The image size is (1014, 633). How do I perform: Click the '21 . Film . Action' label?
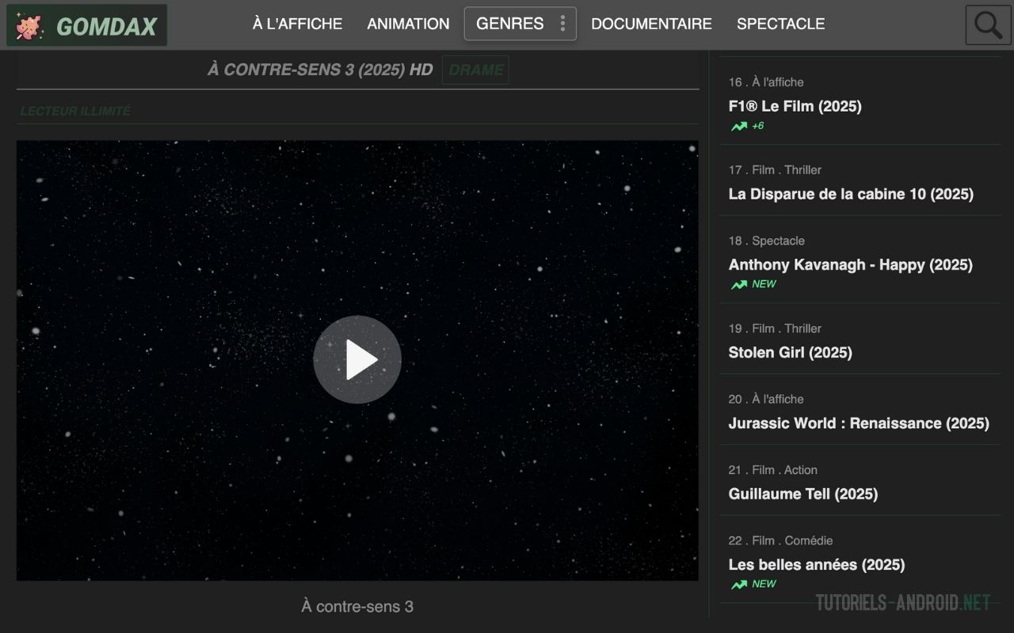(772, 470)
